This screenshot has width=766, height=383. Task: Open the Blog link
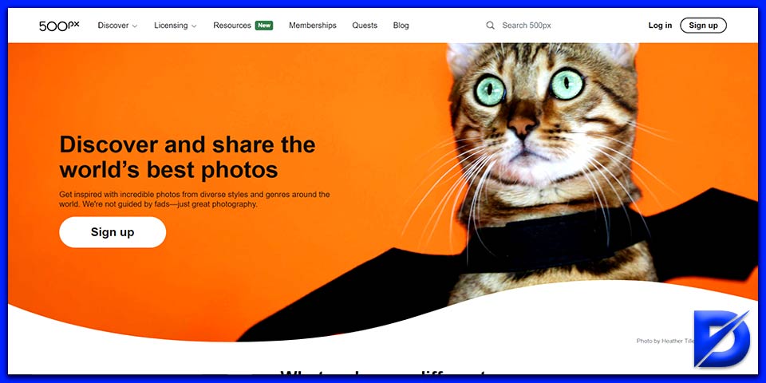click(401, 26)
